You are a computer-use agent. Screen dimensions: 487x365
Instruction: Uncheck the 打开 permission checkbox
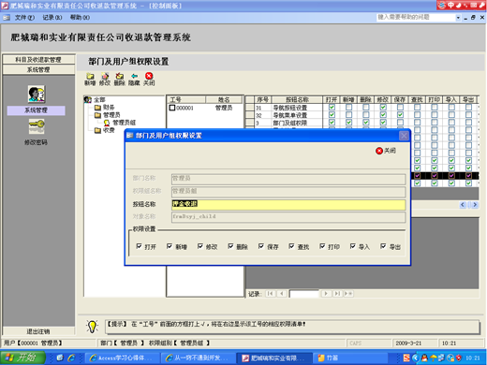140,246
